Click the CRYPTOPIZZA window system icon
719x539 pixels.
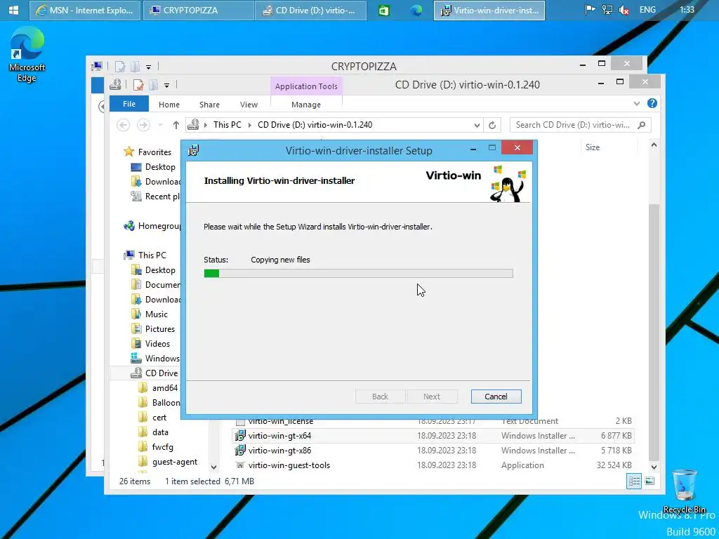(x=97, y=67)
